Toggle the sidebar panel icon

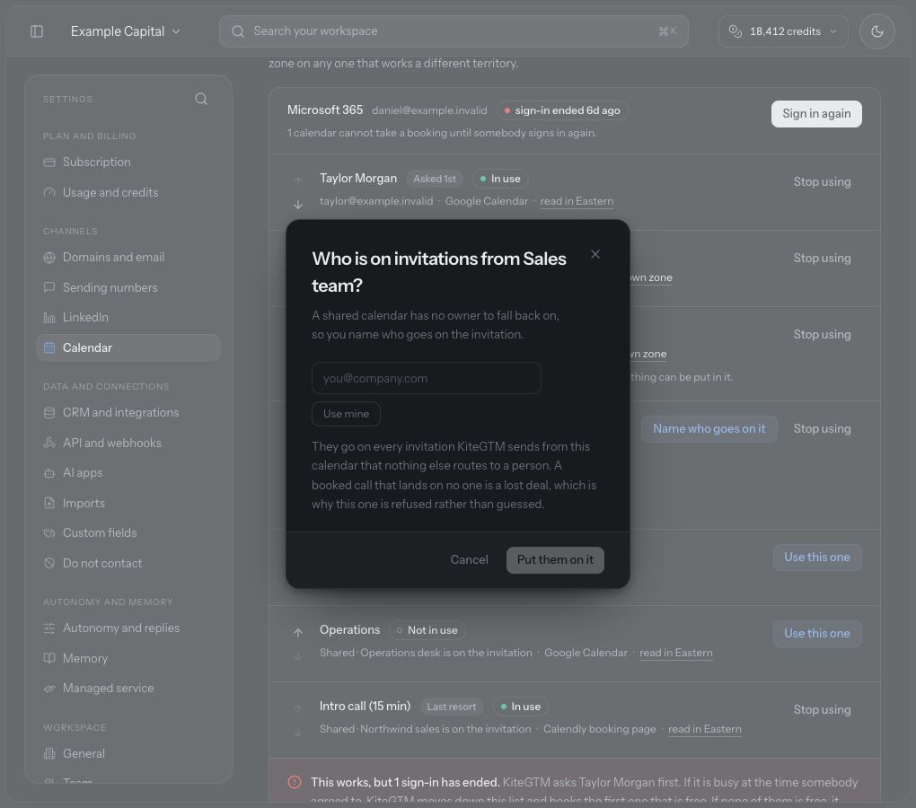pyautogui.click(x=37, y=31)
